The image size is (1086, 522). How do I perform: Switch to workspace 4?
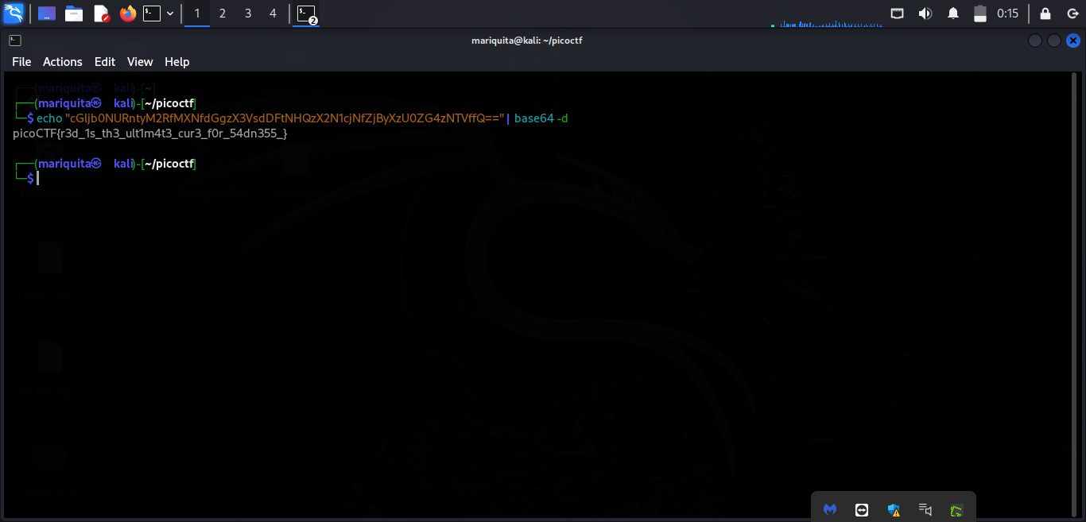pos(273,14)
